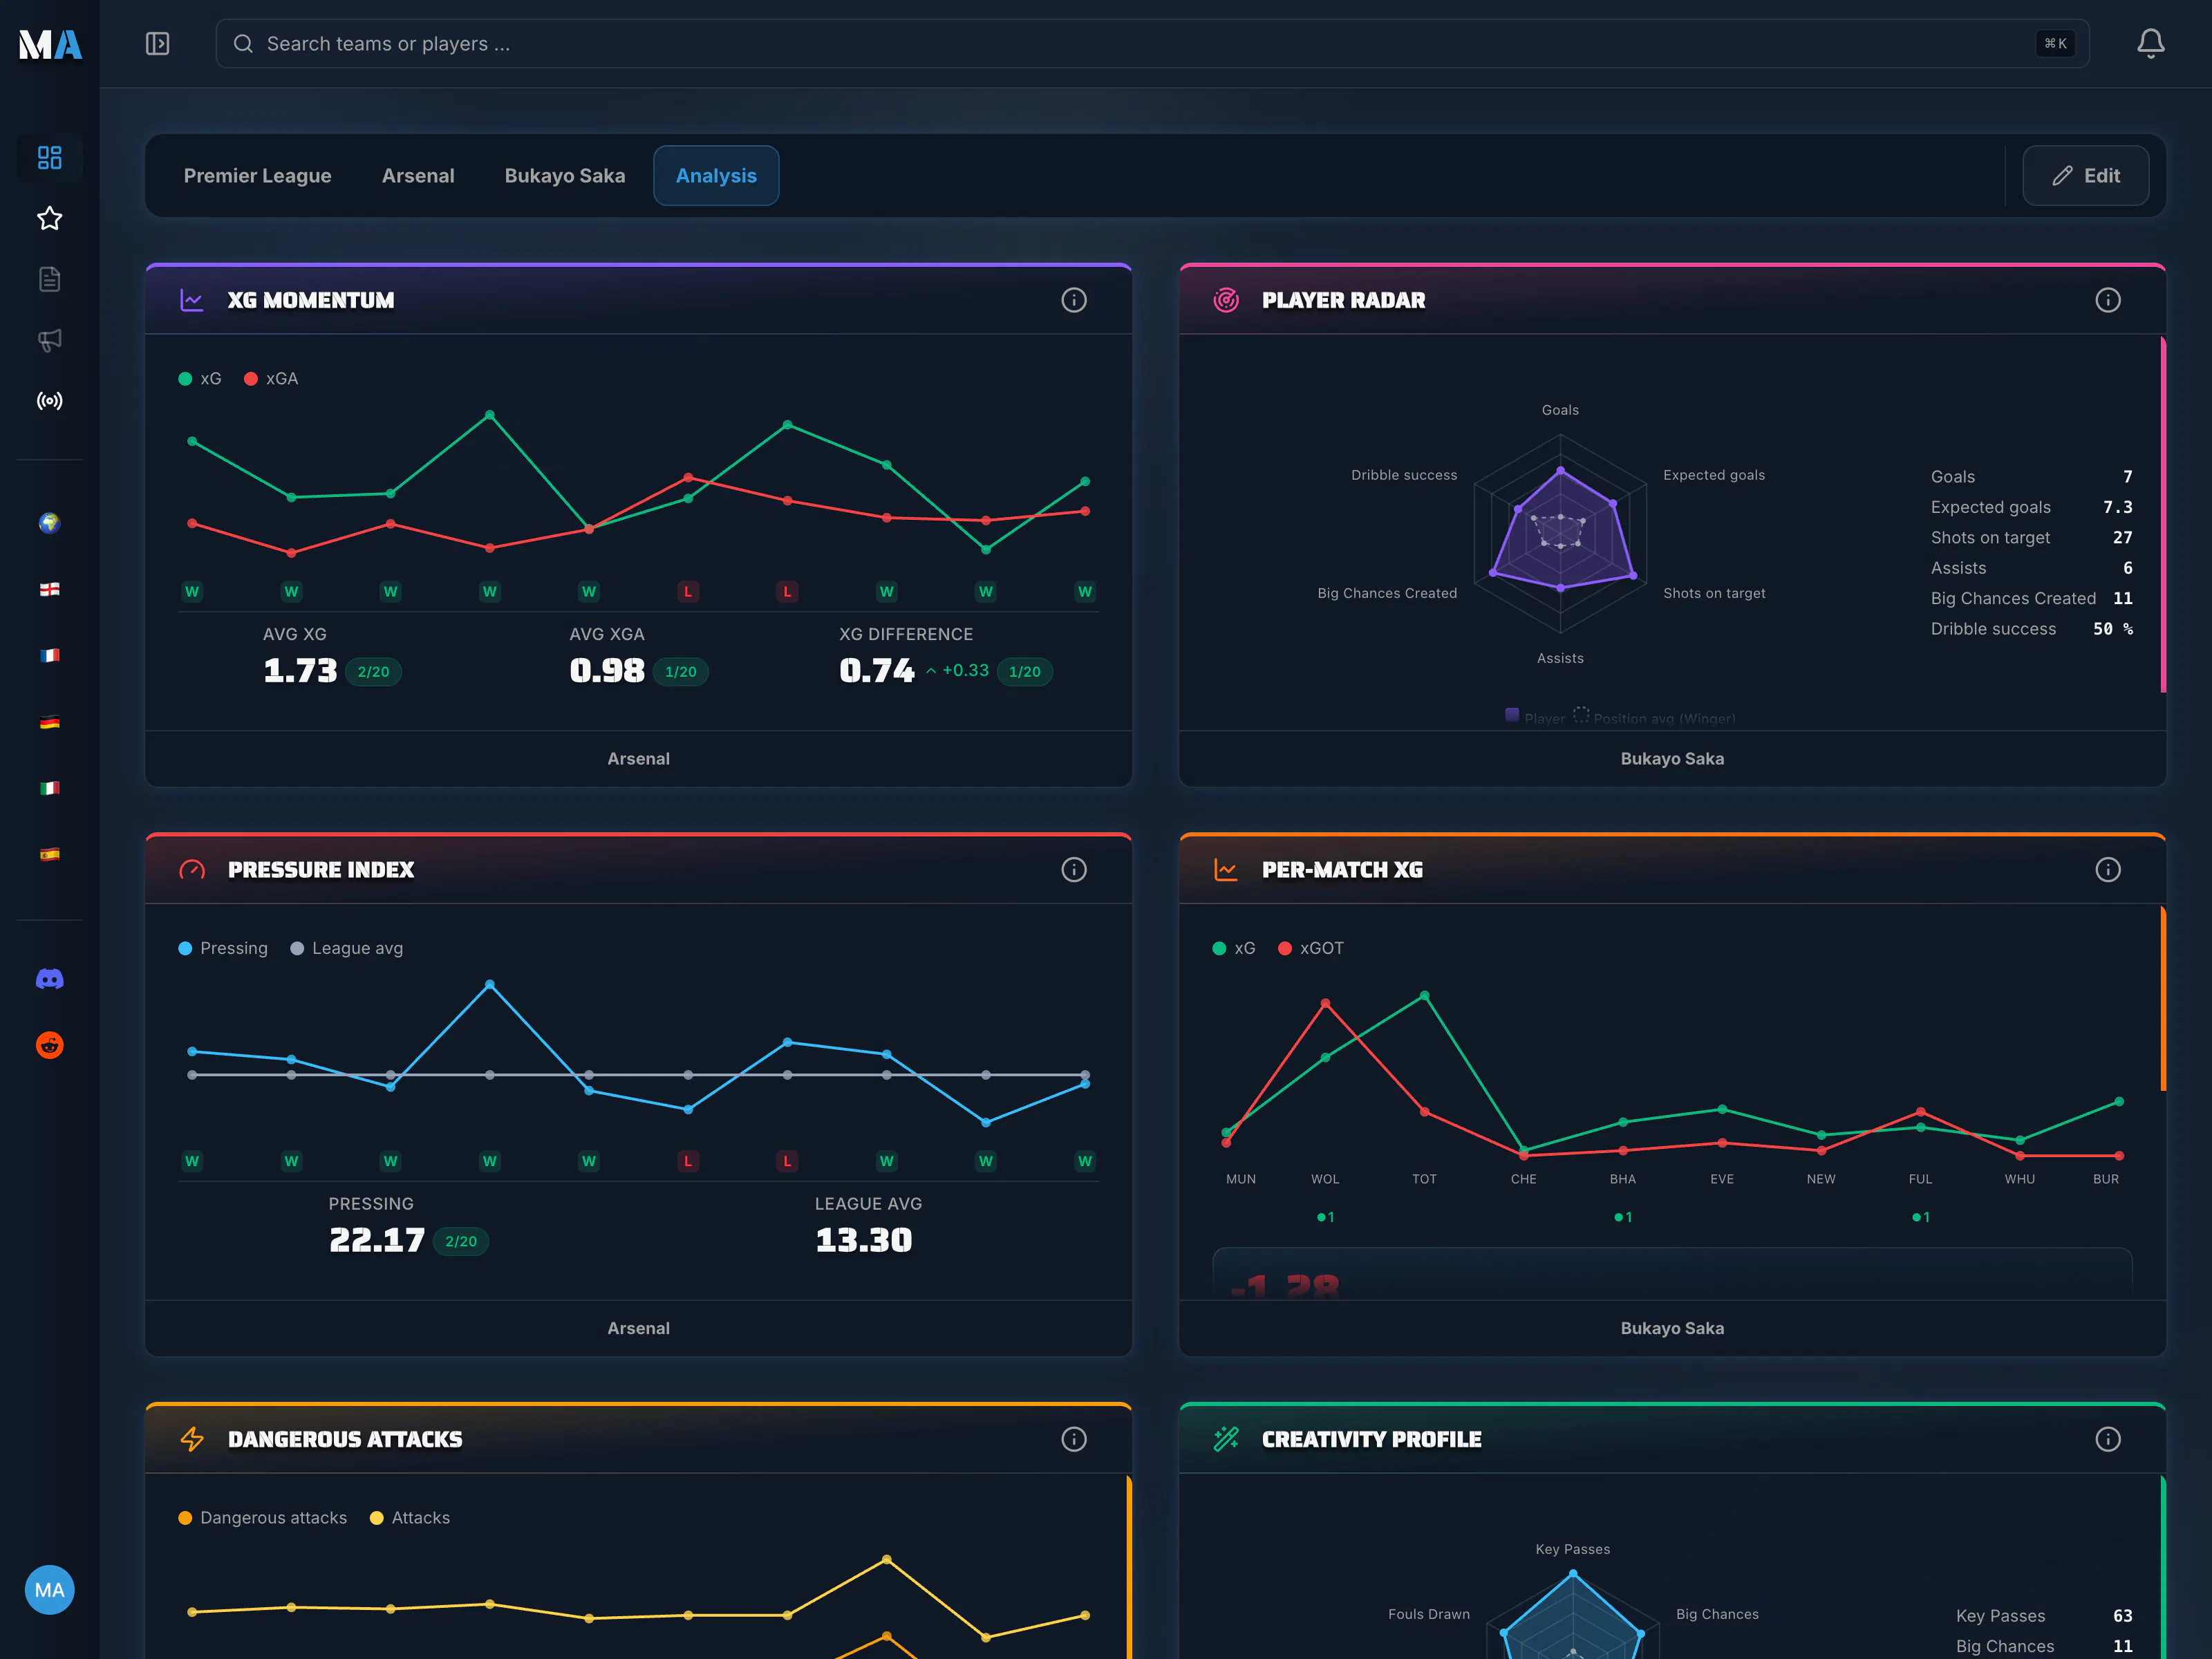The height and width of the screenshot is (1659, 2212).
Task: Open favorites star icon in sidebar
Action: pos(50,218)
